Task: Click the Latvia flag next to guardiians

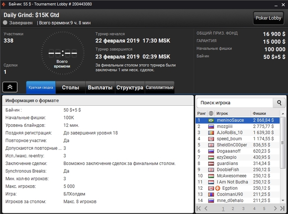Action: point(211,163)
